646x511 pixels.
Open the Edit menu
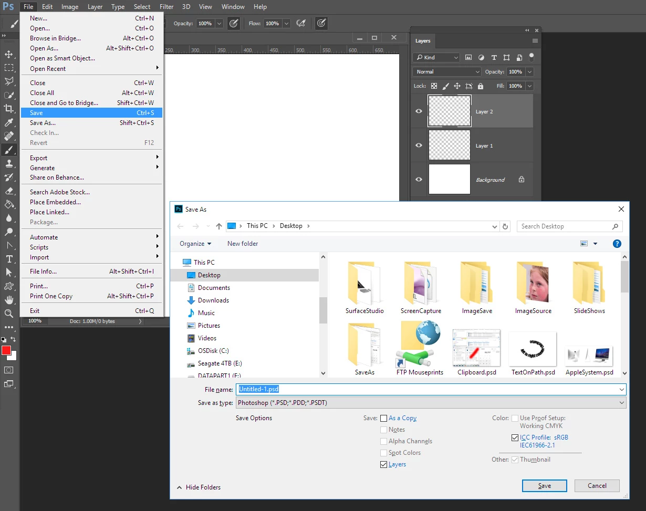click(47, 7)
